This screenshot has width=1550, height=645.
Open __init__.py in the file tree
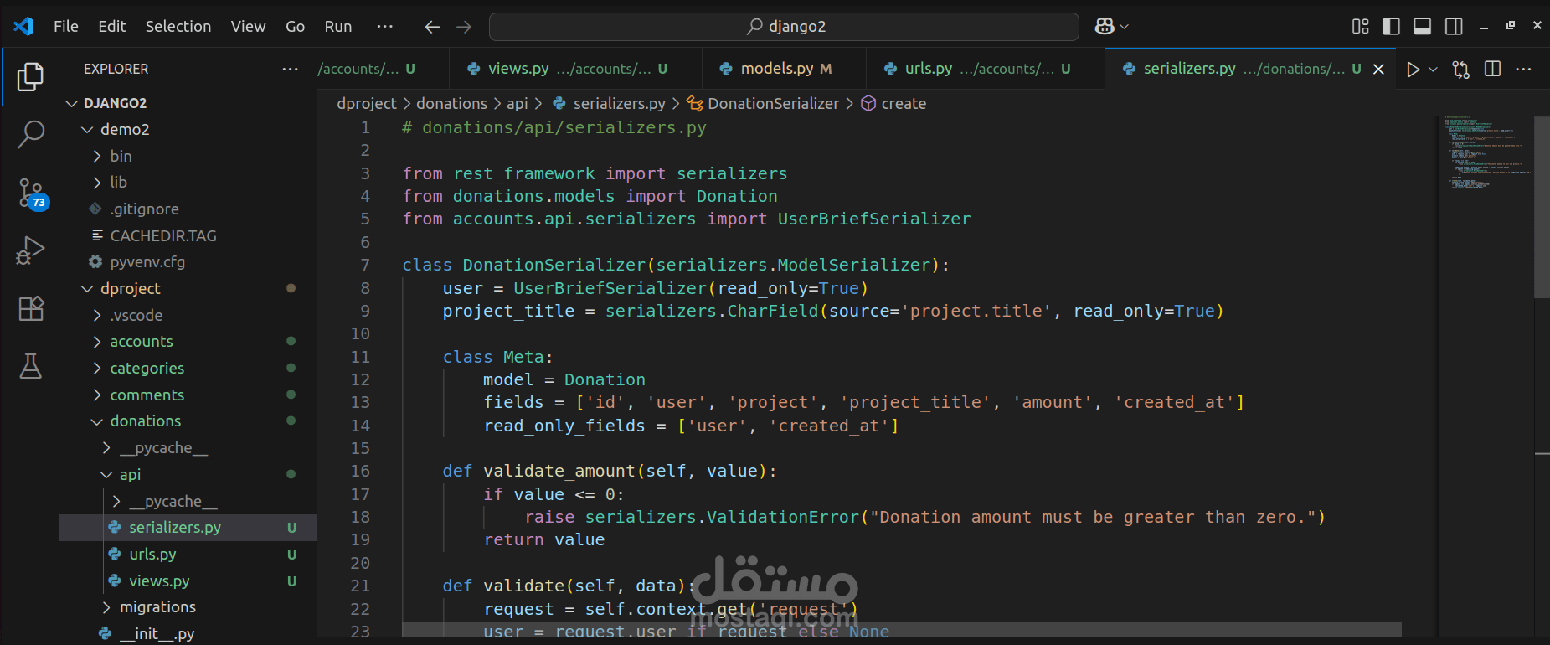(157, 633)
